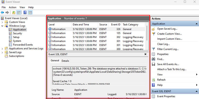This screenshot has width=199, height=99.
Task: Toggle Show/Hide Action Pane toolbar icon
Action: [30, 12]
